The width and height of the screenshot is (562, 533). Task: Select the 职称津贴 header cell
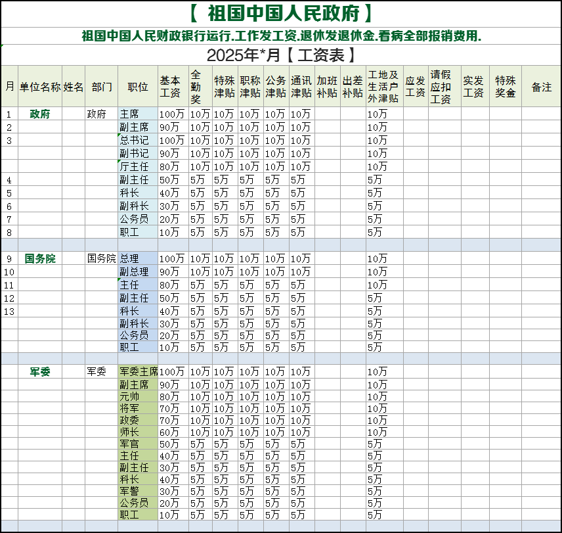click(251, 87)
